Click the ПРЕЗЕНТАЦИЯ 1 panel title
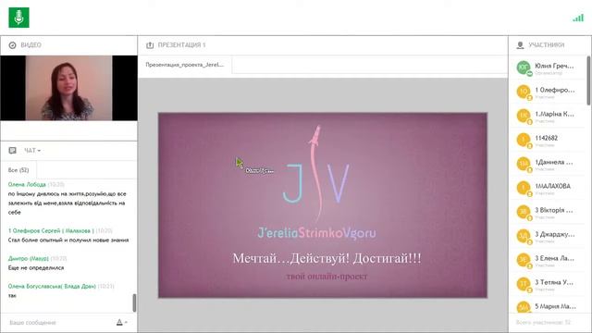 click(x=181, y=45)
